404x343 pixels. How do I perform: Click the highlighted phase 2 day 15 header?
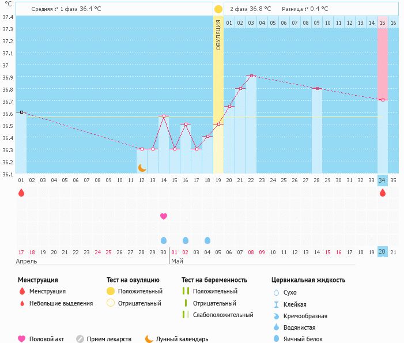click(x=383, y=23)
